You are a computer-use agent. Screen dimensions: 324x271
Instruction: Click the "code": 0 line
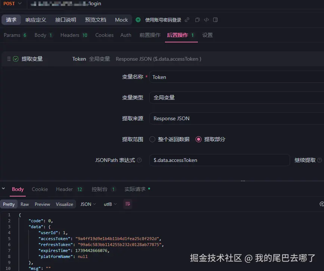[x=40, y=221]
